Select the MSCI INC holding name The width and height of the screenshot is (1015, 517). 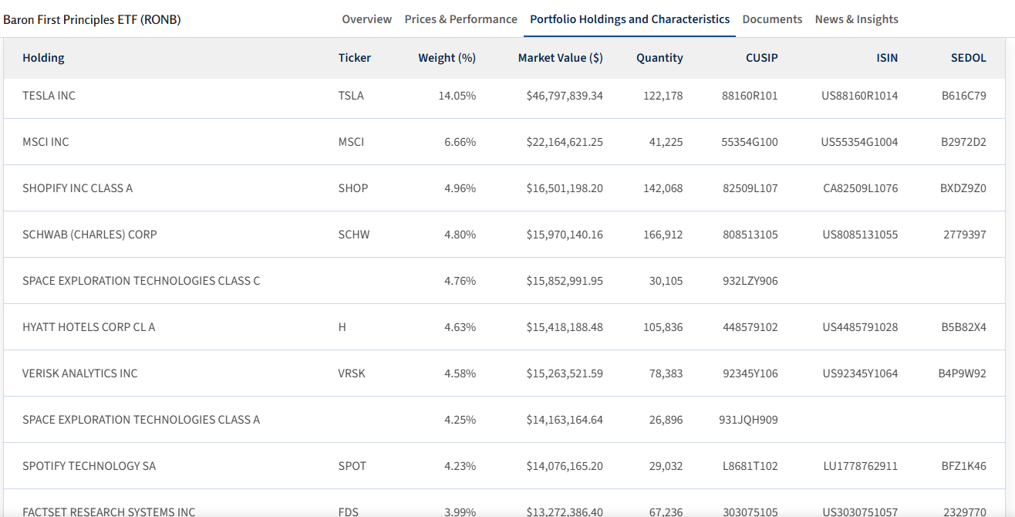pos(46,142)
